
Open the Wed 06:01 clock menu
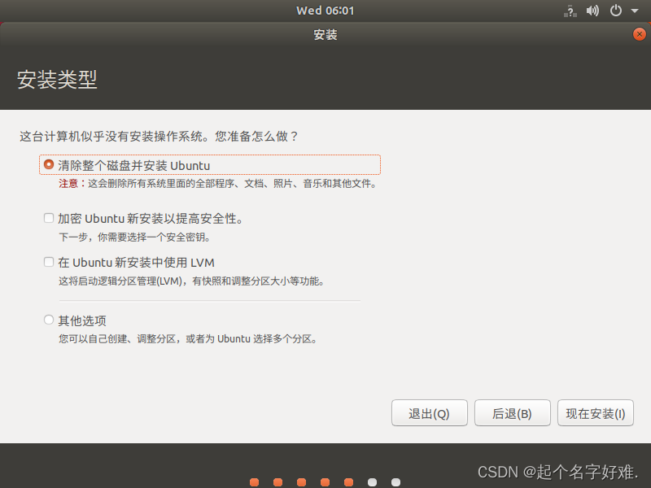pos(325,11)
